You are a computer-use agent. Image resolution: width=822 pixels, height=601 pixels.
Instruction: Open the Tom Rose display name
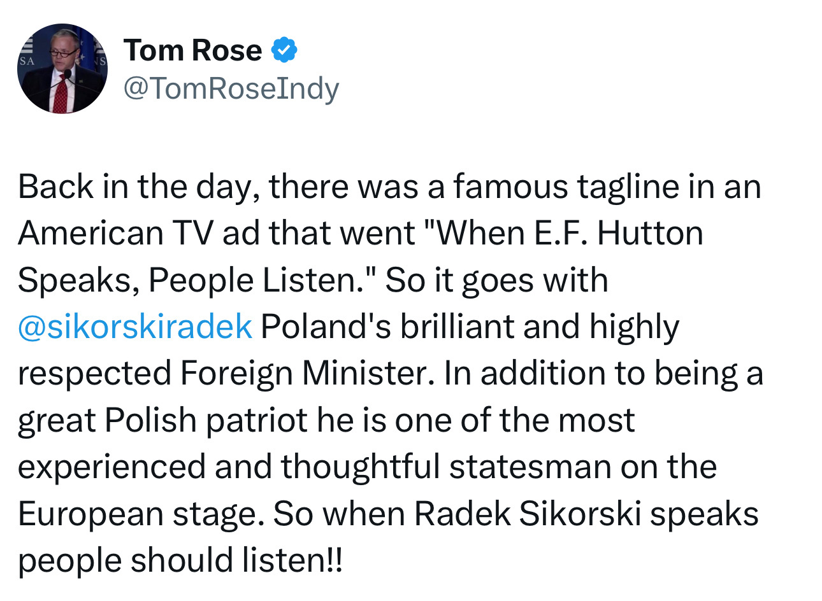pos(192,50)
